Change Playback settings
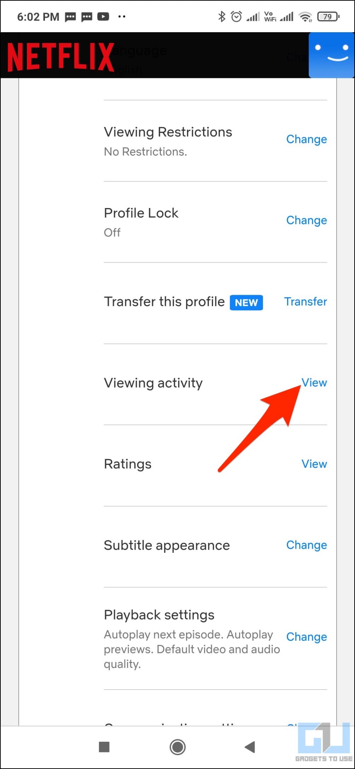This screenshot has height=769, width=355. [x=306, y=637]
